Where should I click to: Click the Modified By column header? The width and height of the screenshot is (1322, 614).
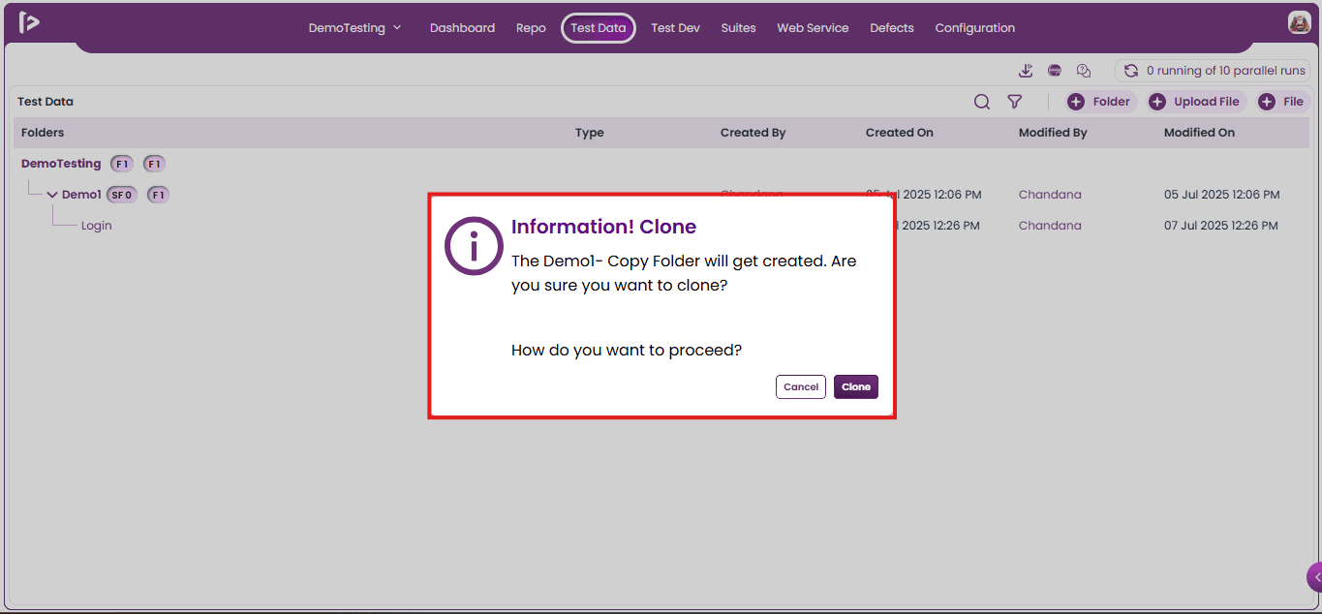[x=1053, y=133]
